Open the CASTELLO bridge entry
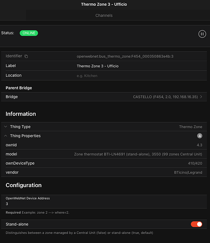The height and width of the screenshot is (243, 210). (104, 97)
